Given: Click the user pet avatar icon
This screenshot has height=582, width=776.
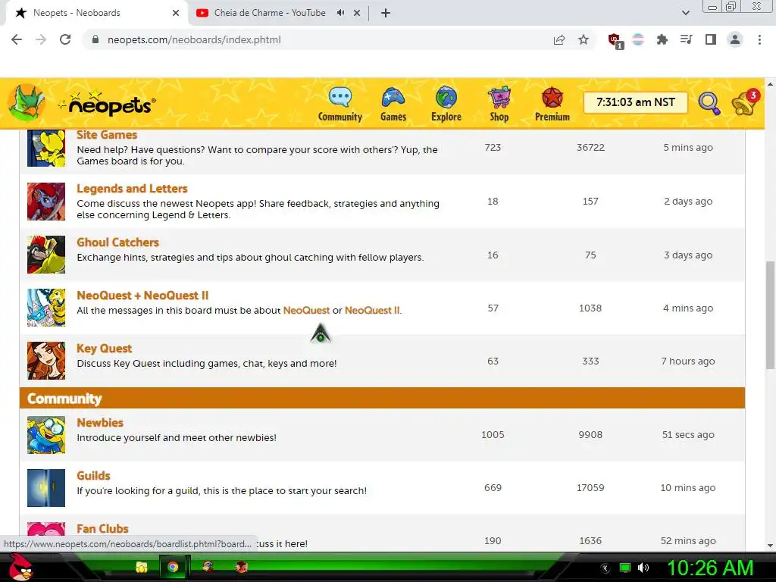Looking at the screenshot, I should tap(27, 102).
